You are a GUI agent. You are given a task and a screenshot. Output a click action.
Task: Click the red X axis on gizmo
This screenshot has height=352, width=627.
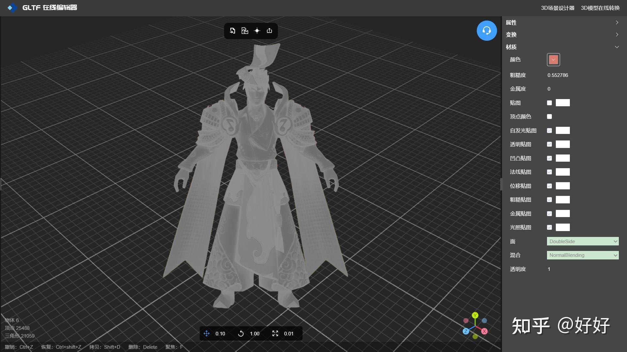coord(484,331)
